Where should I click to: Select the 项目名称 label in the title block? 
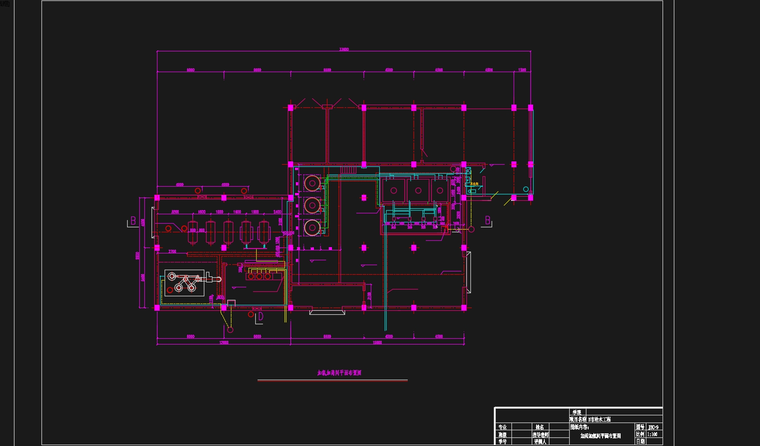pos(578,419)
